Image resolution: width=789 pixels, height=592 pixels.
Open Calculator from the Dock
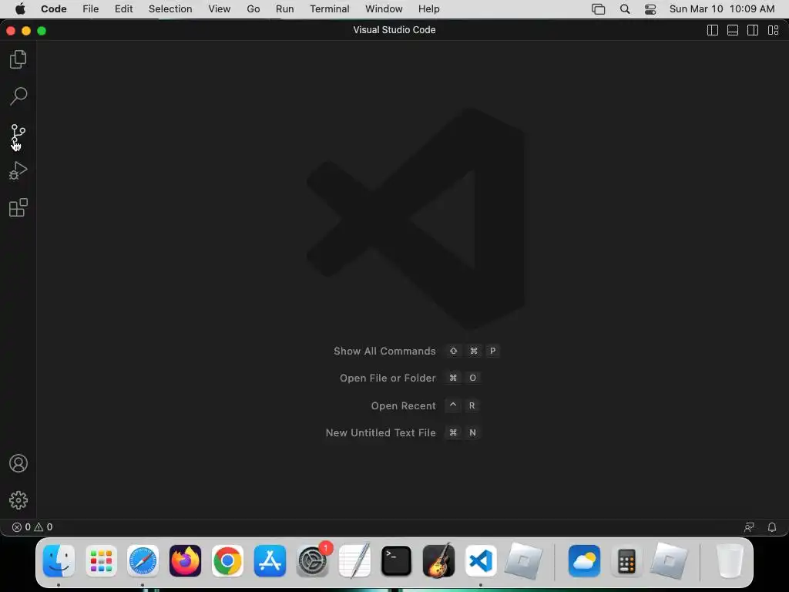(626, 561)
